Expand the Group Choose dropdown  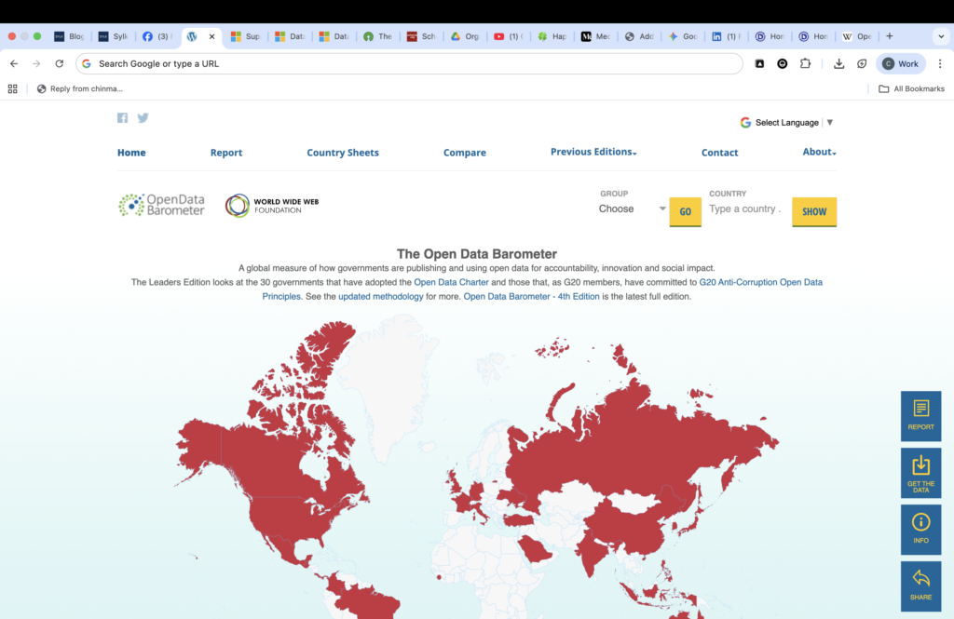point(633,209)
